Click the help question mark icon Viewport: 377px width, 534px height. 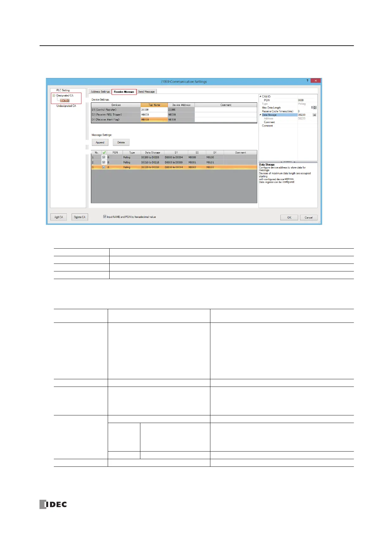[307, 81]
